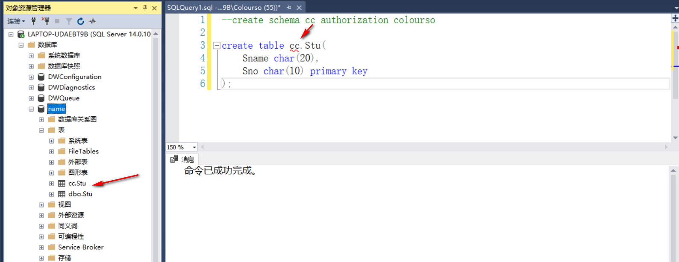Select the 表 folder label
Screen dimensions: 679x262
point(62,130)
